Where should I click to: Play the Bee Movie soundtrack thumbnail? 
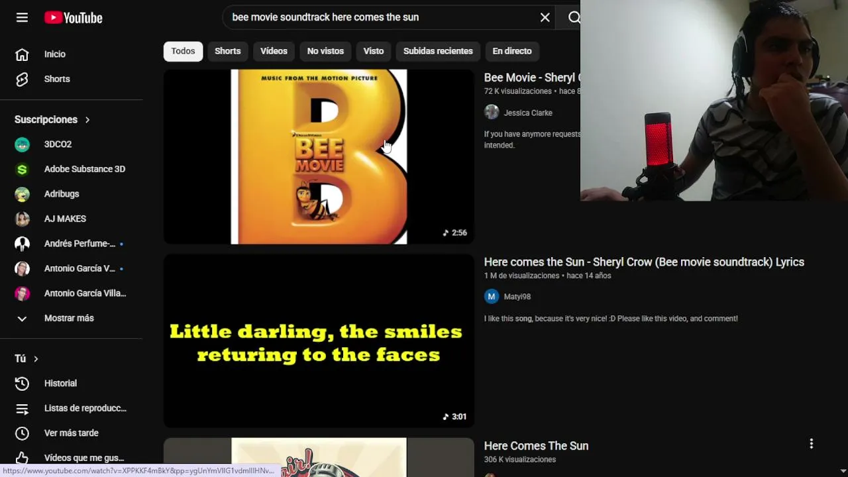[x=319, y=157]
